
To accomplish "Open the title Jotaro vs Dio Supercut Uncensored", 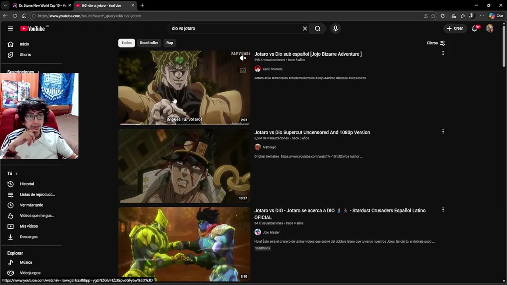I will pyautogui.click(x=312, y=133).
